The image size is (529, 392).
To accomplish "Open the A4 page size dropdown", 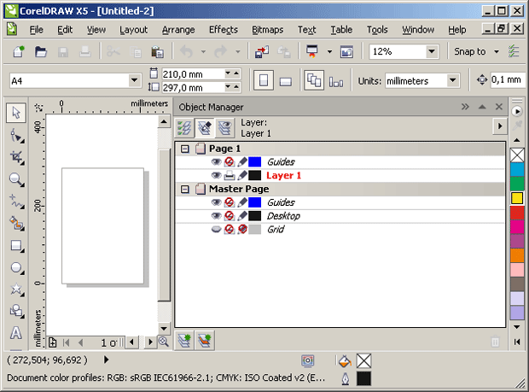I will (x=134, y=80).
